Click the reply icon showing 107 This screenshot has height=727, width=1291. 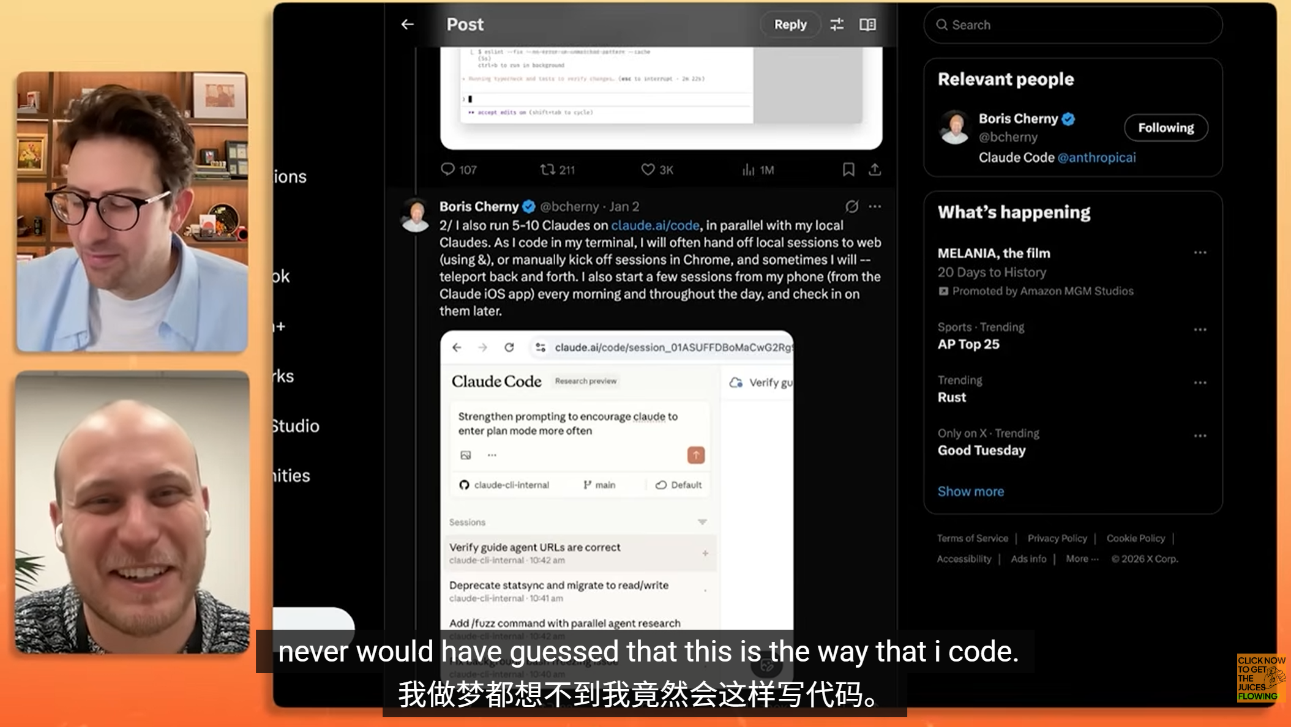447,170
